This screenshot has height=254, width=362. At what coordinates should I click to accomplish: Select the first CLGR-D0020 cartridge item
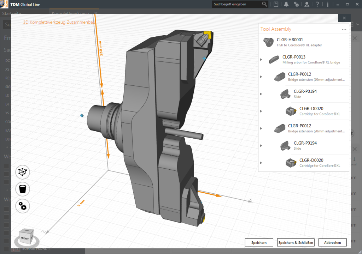coord(304,111)
